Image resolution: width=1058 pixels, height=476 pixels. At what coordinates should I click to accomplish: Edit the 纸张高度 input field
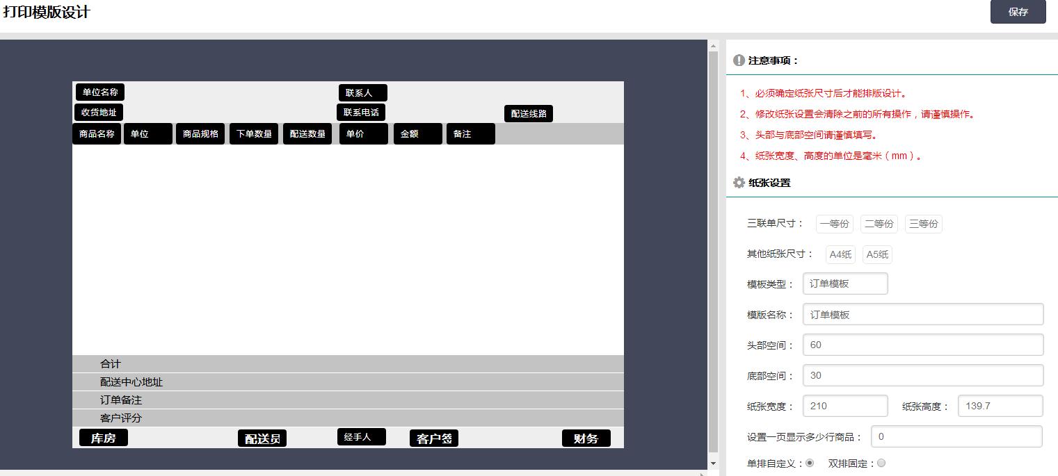1000,406
